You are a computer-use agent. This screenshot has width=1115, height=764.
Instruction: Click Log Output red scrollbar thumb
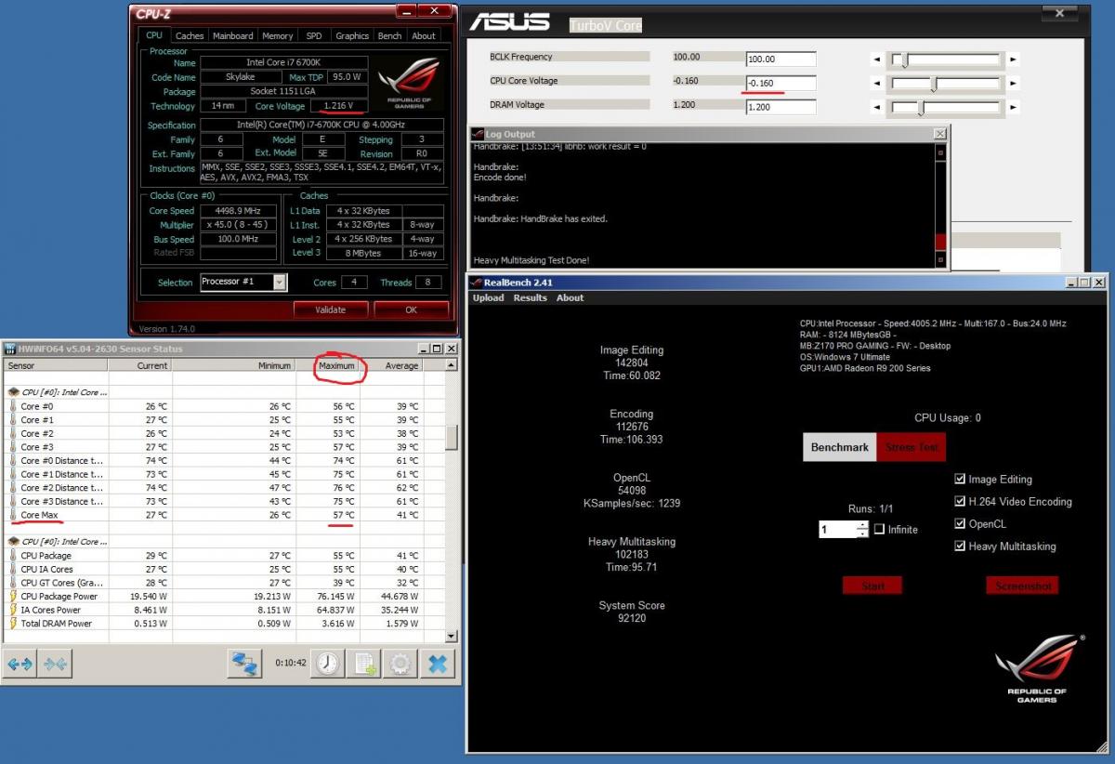tap(940, 241)
